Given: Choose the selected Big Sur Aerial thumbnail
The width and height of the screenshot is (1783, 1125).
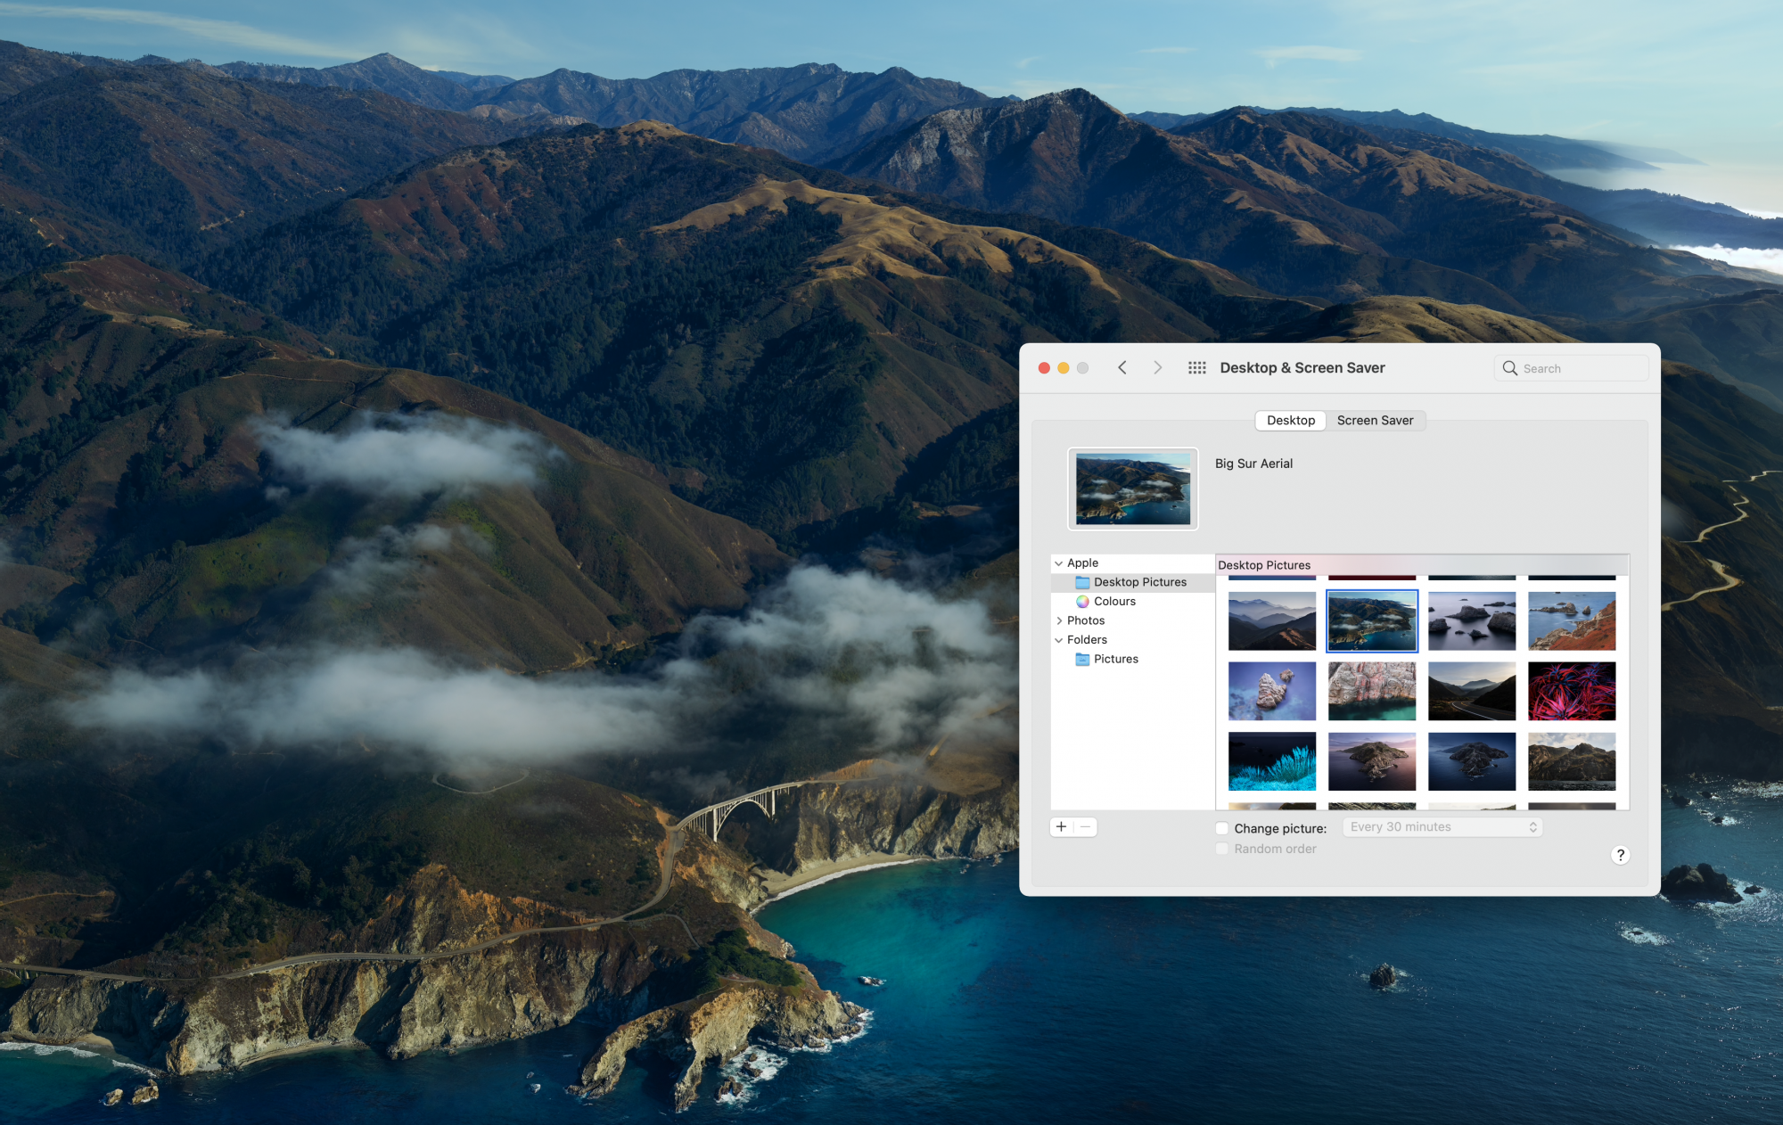Looking at the screenshot, I should 1372,621.
